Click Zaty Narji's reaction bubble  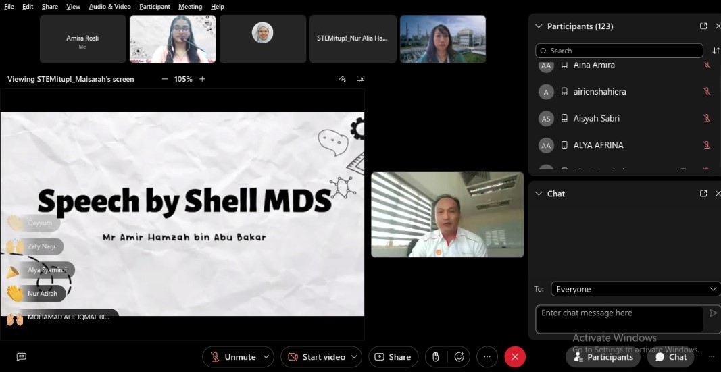click(x=35, y=246)
